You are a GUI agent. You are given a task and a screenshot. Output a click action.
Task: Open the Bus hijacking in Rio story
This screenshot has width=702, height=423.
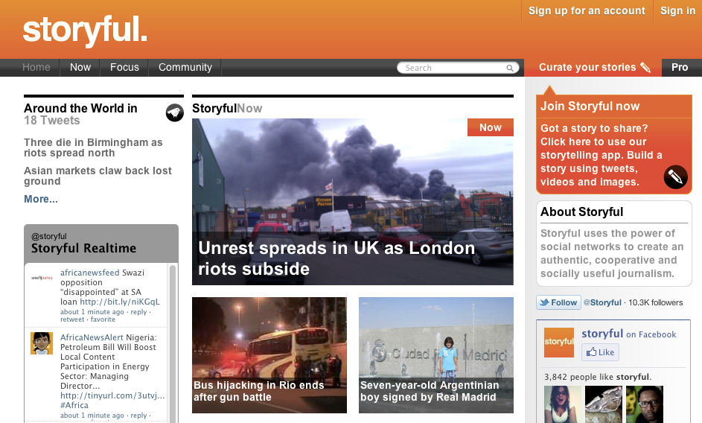click(x=269, y=355)
